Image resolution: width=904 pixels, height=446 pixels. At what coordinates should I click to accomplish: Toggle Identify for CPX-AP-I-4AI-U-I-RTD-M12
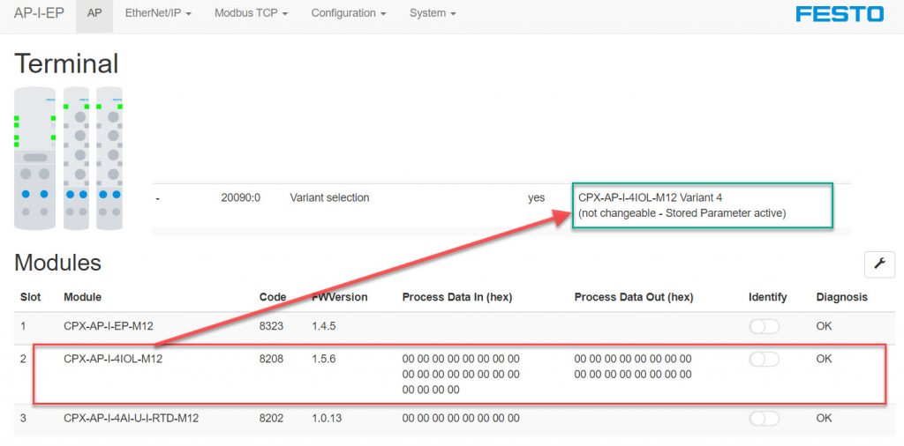765,419
